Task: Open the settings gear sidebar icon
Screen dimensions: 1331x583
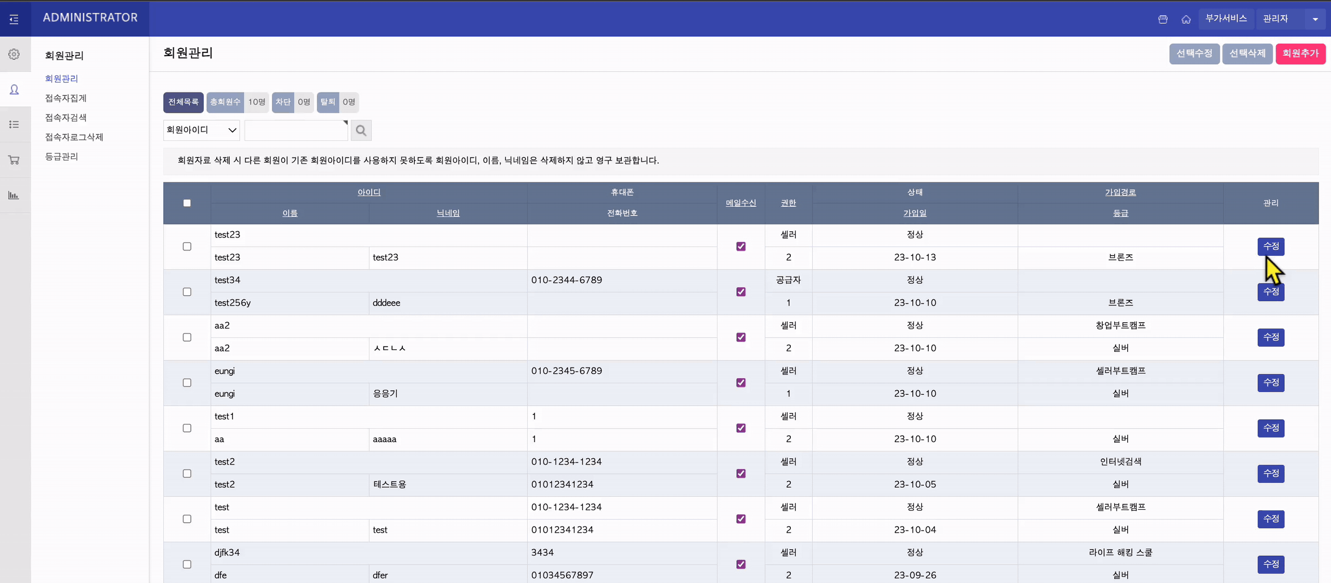Action: pyautogui.click(x=14, y=54)
